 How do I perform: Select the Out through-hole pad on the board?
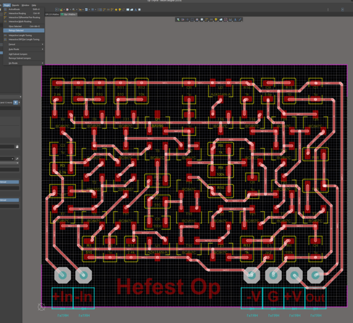(315, 275)
